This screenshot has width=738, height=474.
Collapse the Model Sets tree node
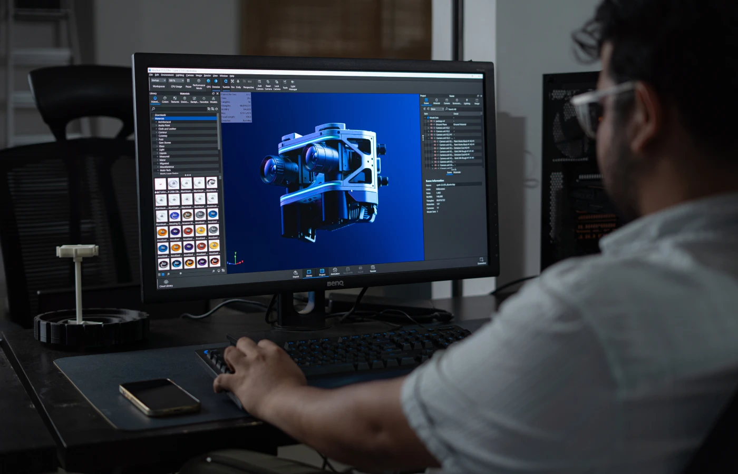(425, 118)
